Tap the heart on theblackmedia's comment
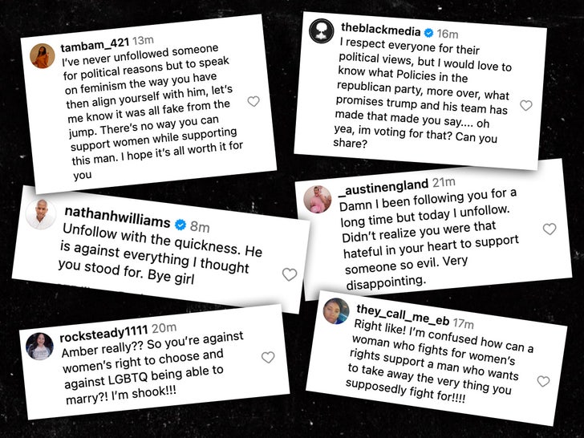This screenshot has height=438, width=584. pyautogui.click(x=526, y=105)
